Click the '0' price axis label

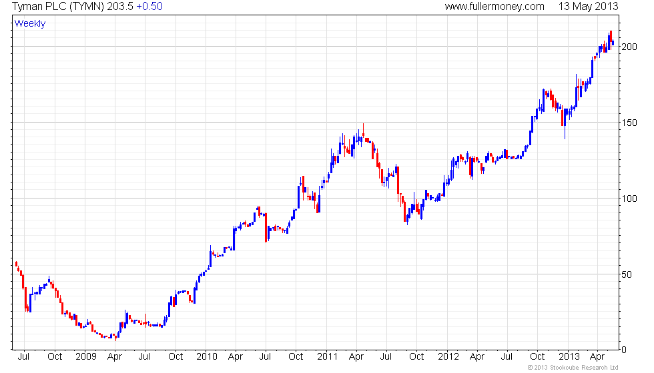[624, 350]
